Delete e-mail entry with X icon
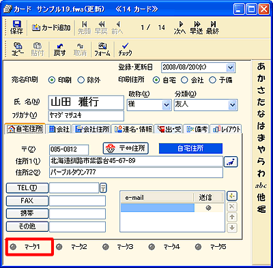Screen dimensions: 273x268 pyautogui.click(x=232, y=207)
